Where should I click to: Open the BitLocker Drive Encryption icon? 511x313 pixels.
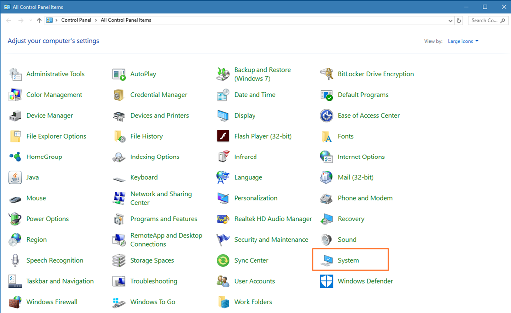[x=326, y=74]
